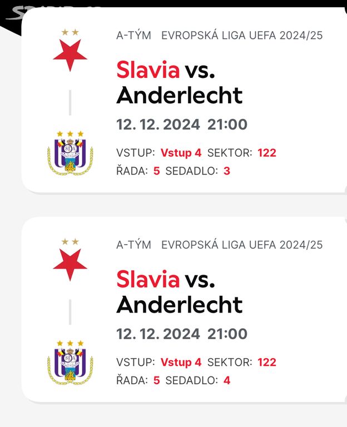The height and width of the screenshot is (427, 347).
Task: Click the vertical divider line on first ticket
Action: click(70, 103)
